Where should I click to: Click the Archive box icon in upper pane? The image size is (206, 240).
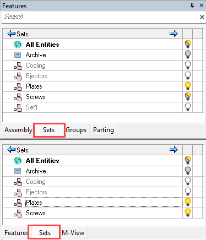[18, 55]
